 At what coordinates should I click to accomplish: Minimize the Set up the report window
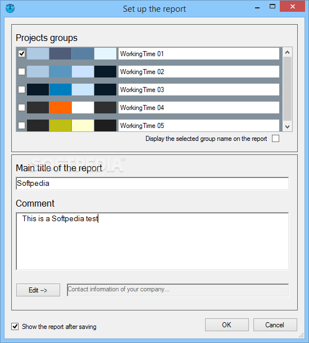click(257, 7)
